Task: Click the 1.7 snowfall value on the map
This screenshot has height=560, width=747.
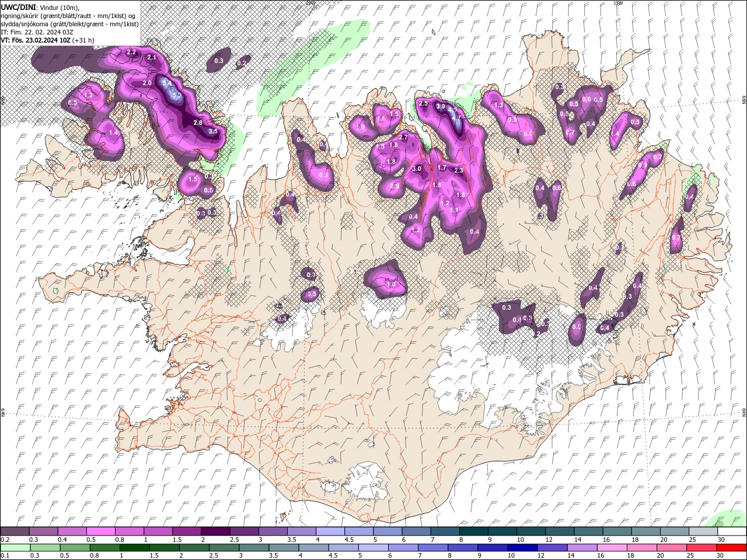Action: 442,167
